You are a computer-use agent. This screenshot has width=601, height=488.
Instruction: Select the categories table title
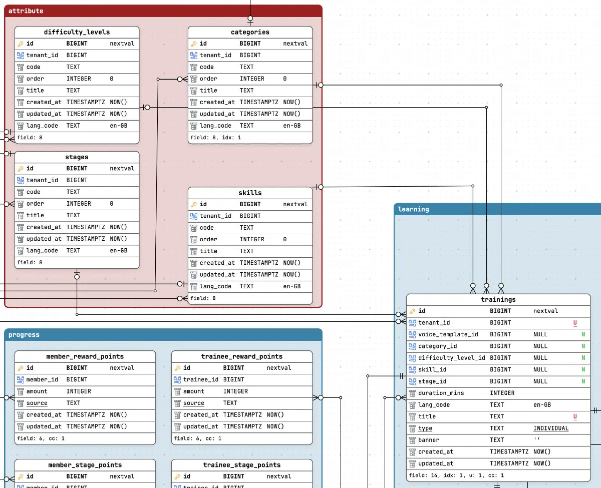(x=250, y=32)
